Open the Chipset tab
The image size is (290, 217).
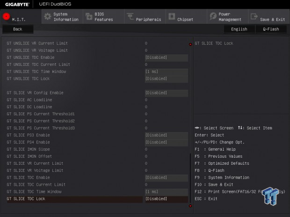[186, 17]
